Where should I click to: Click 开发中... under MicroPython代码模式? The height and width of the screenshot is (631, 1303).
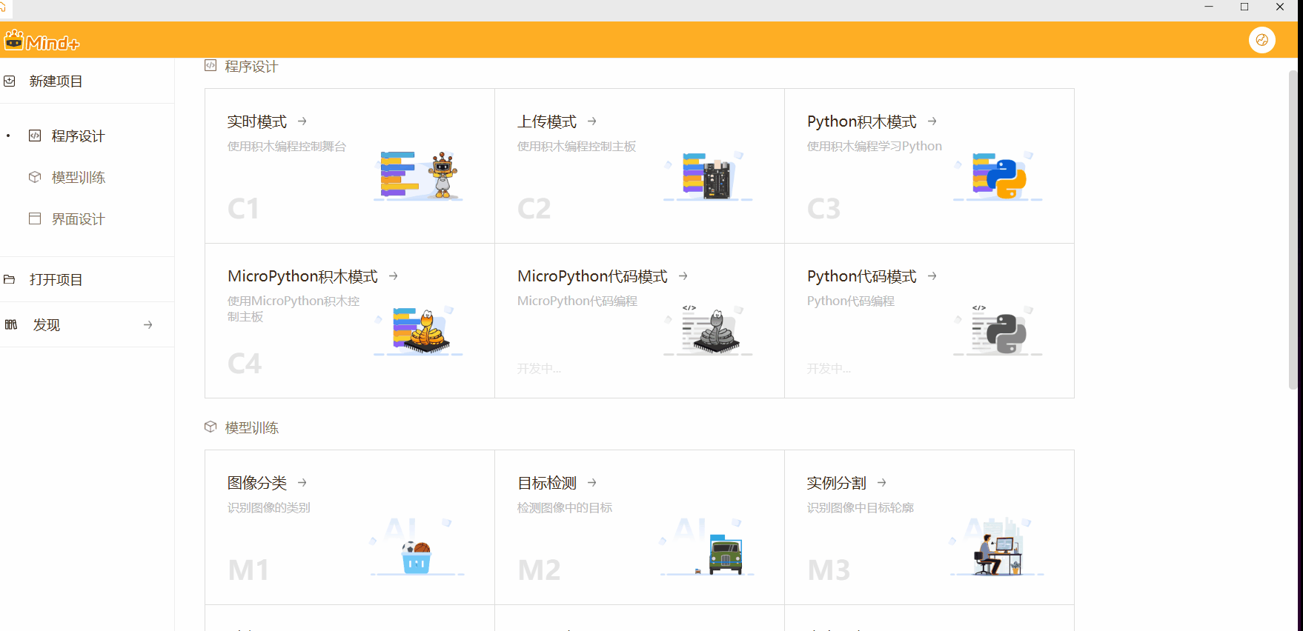pos(539,369)
